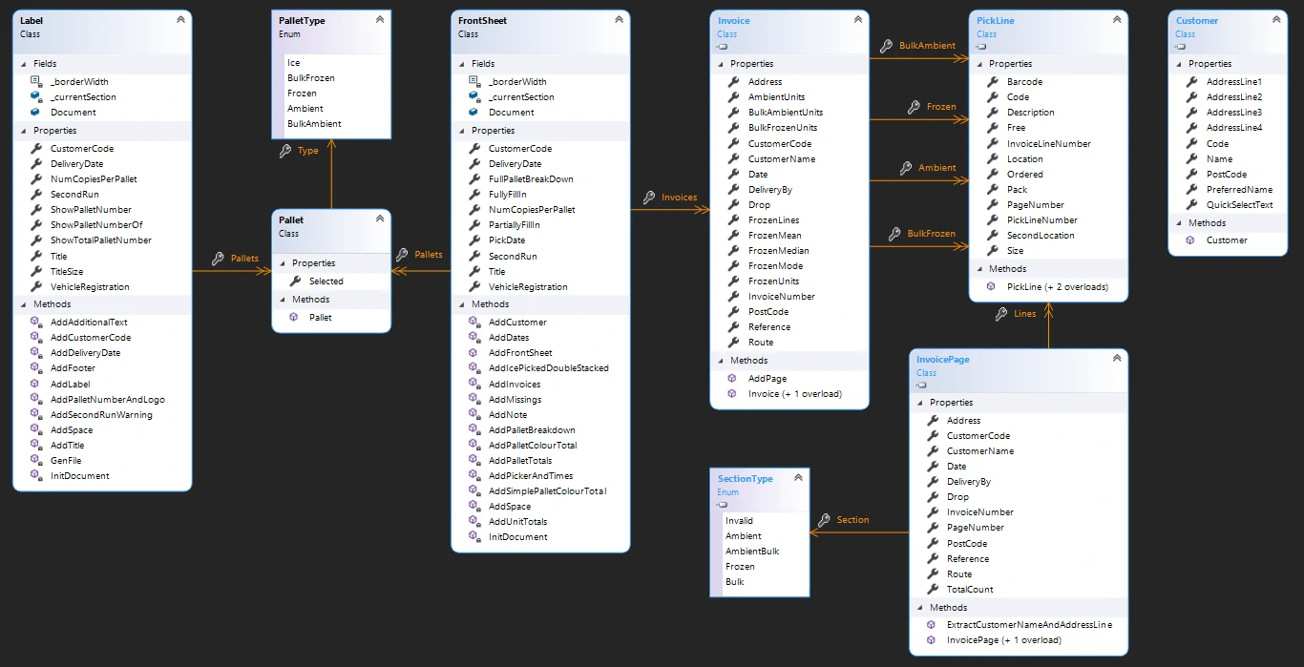This screenshot has height=667, width=1304.
Task: Click the wrench icon beside CustomerCode in Label
Action: (x=35, y=149)
